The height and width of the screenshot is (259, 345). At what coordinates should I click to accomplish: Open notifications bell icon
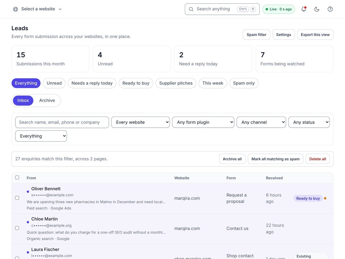point(304,9)
